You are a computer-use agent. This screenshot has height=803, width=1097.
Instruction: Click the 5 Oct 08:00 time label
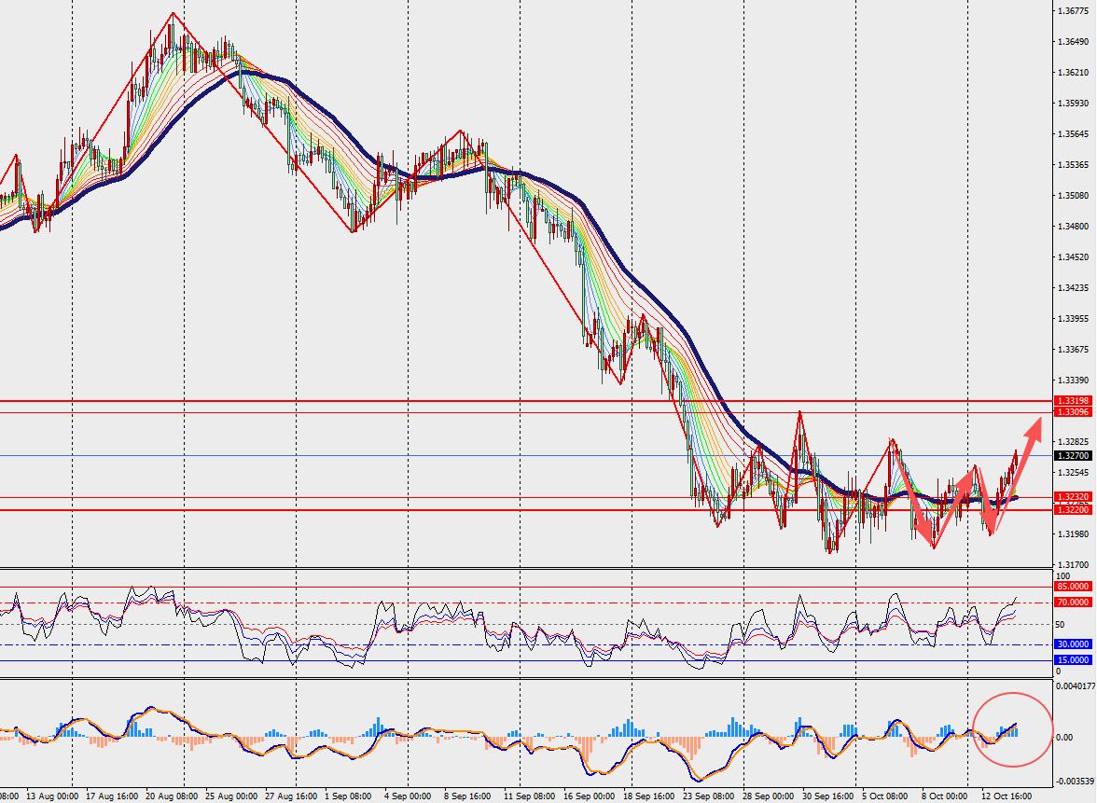pos(886,796)
